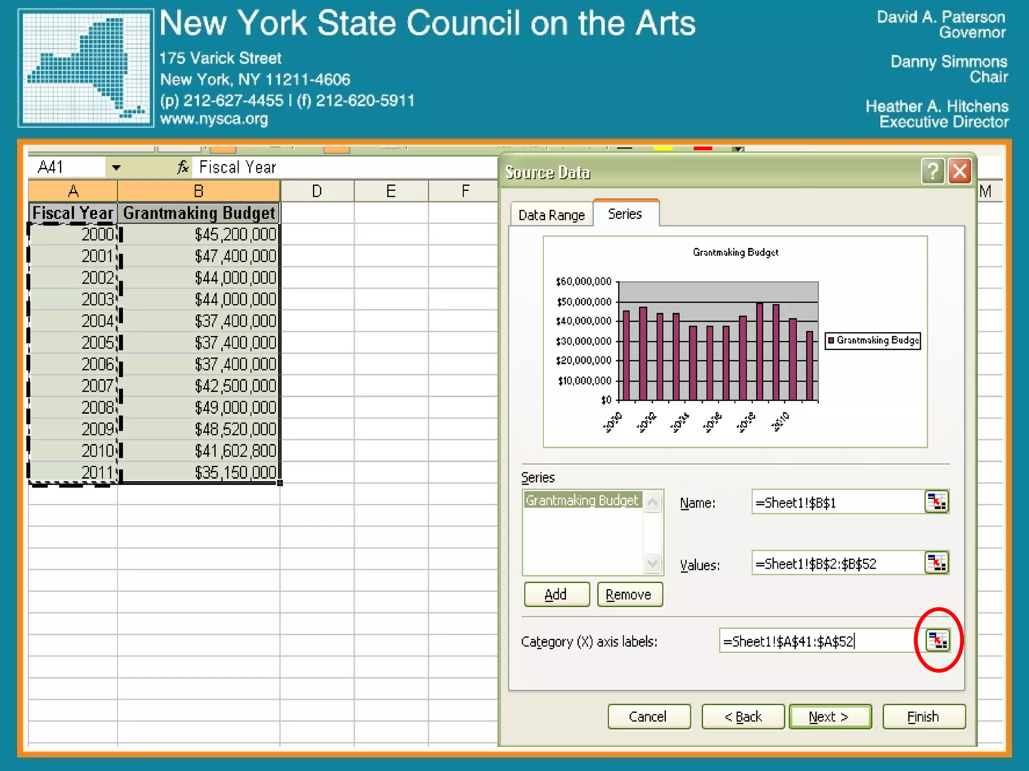The height and width of the screenshot is (771, 1029).
Task: Click the Source Data help question mark
Action: (x=933, y=172)
